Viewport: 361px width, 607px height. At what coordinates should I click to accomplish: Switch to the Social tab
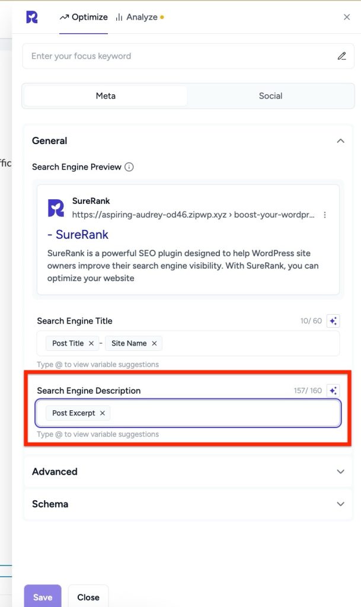(270, 96)
